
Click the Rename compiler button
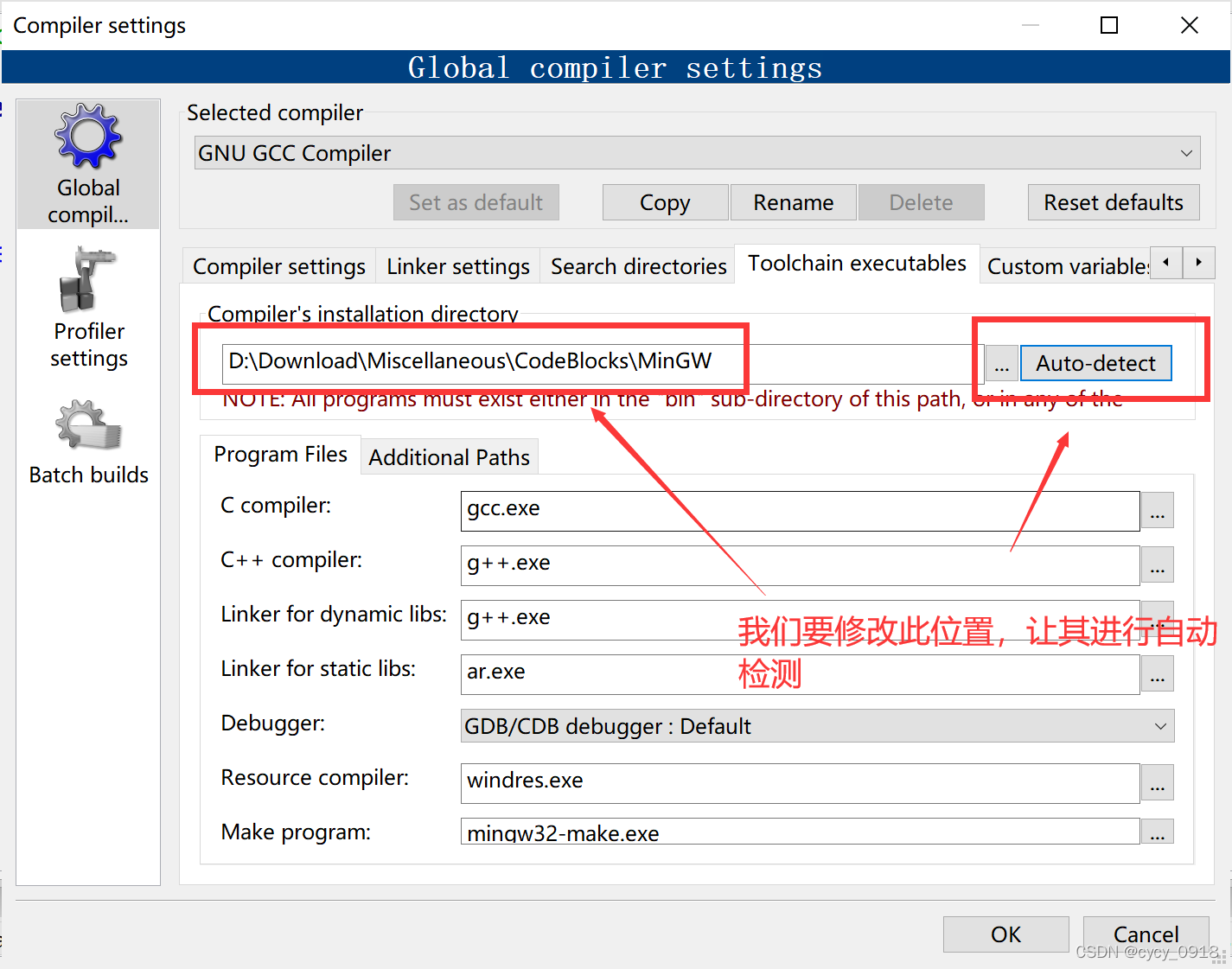coord(793,202)
